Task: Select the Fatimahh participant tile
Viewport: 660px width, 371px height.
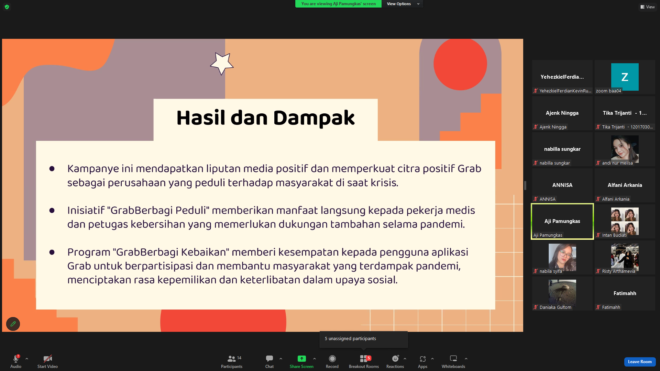Action: click(625, 293)
